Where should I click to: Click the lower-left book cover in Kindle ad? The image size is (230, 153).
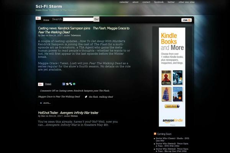pos(166,94)
